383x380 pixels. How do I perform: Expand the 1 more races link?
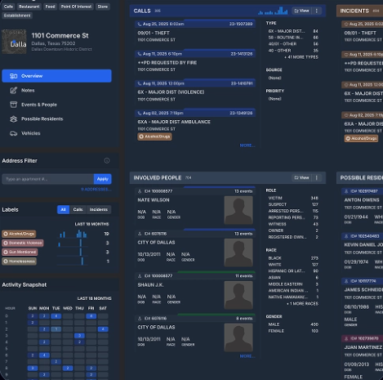(x=302, y=304)
